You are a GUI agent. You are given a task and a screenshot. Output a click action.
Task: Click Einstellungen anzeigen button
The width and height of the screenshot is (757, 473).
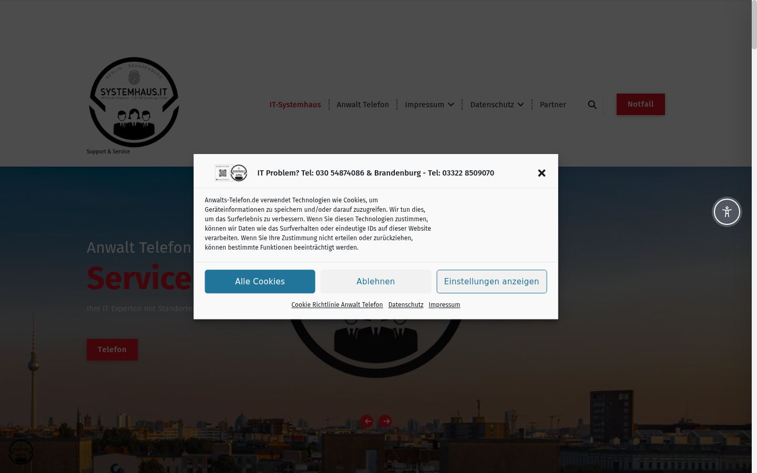point(492,282)
